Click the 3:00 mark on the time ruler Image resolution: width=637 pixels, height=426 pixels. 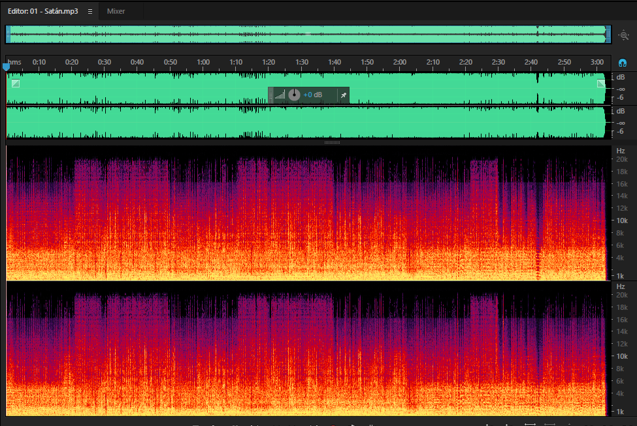[596, 62]
